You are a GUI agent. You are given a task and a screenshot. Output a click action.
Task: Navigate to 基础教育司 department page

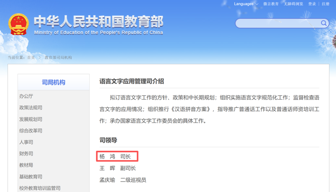click(x=31, y=177)
